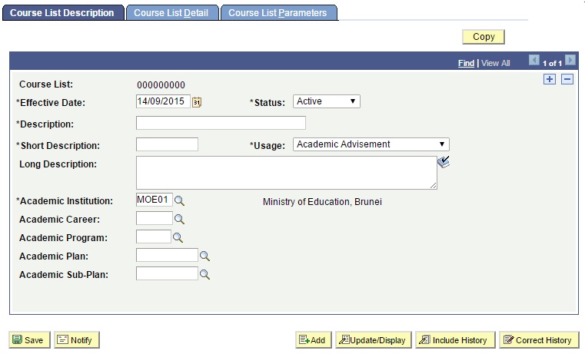Expand the Status dropdown
Screen dimensions: 585x354
[327, 101]
